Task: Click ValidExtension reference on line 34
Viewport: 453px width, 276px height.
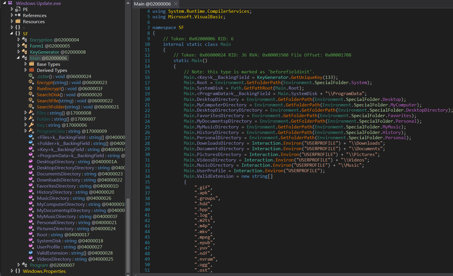Action: tap(215, 176)
